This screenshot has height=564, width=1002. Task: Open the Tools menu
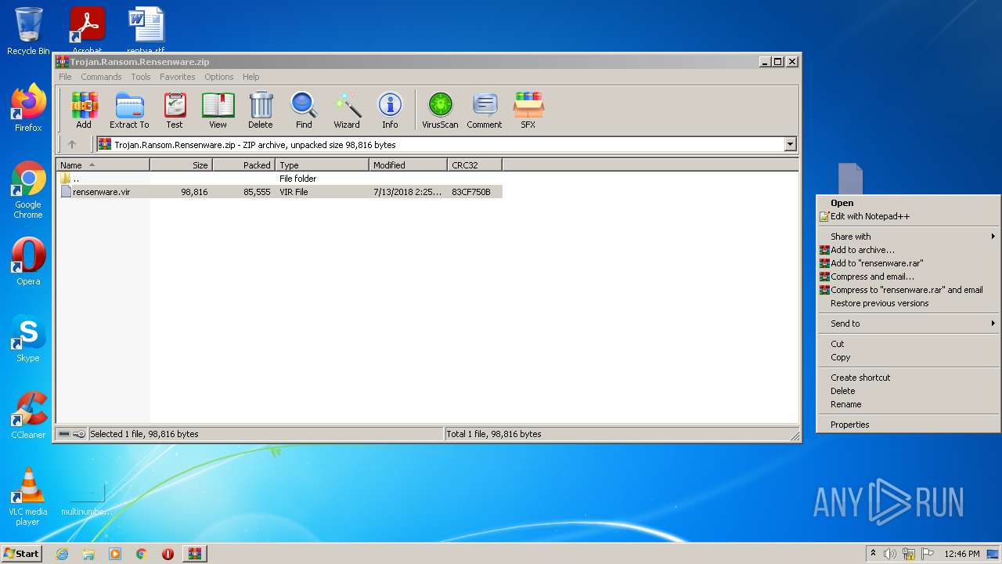pos(141,77)
